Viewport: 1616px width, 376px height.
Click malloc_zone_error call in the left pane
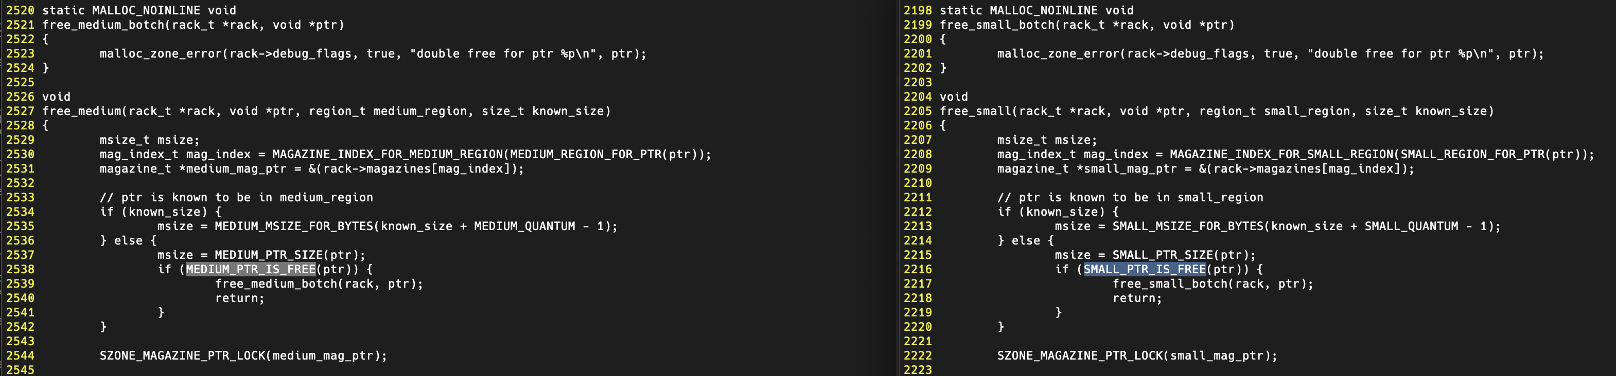coord(160,54)
